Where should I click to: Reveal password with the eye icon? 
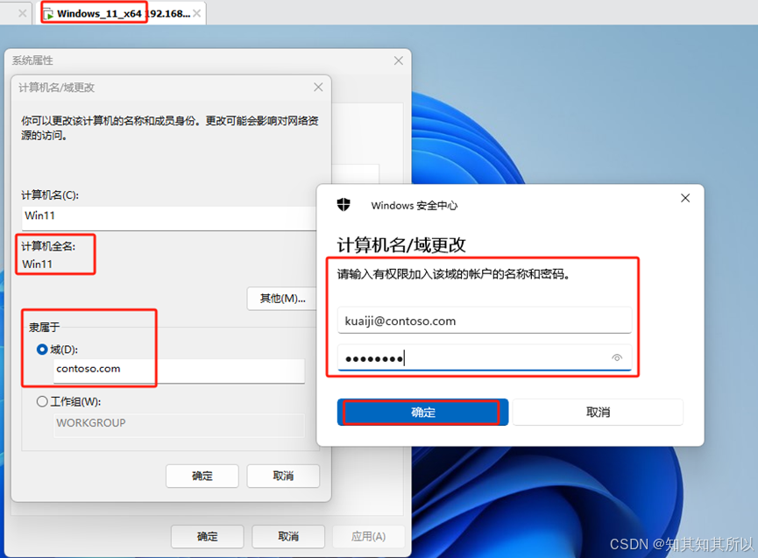tap(617, 358)
